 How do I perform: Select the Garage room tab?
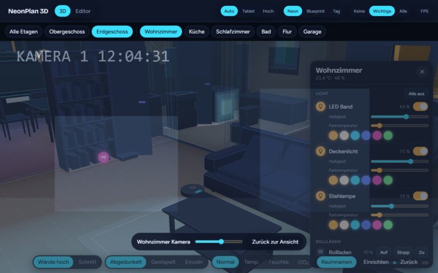point(312,31)
